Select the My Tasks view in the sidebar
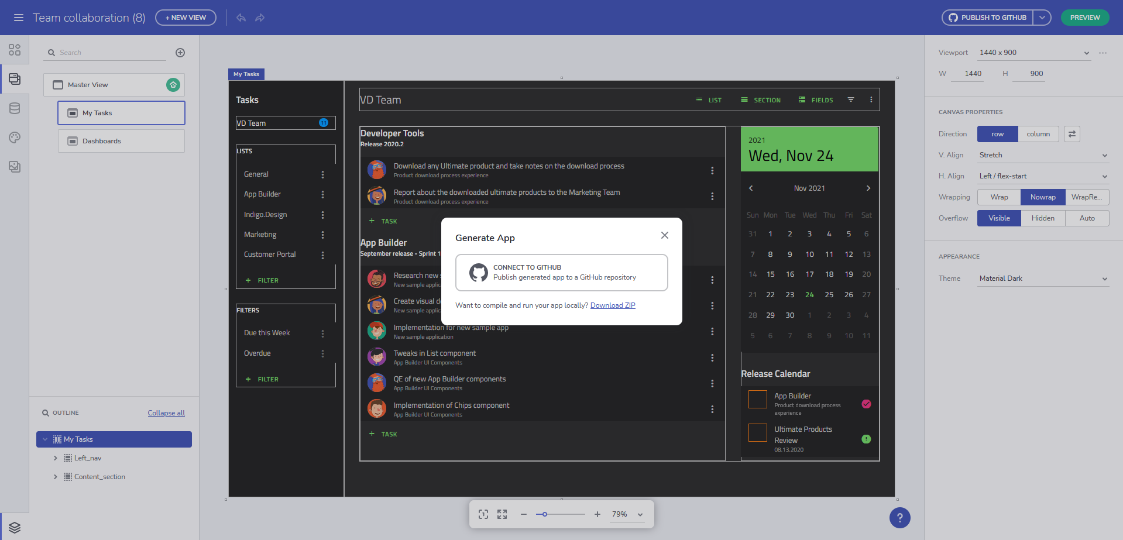Screen dimensions: 1123x540 pyautogui.click(x=121, y=112)
